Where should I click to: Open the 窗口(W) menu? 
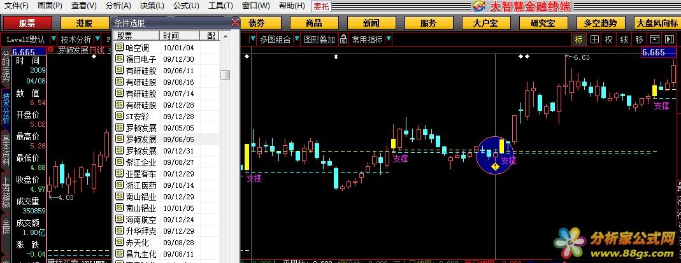pos(256,6)
